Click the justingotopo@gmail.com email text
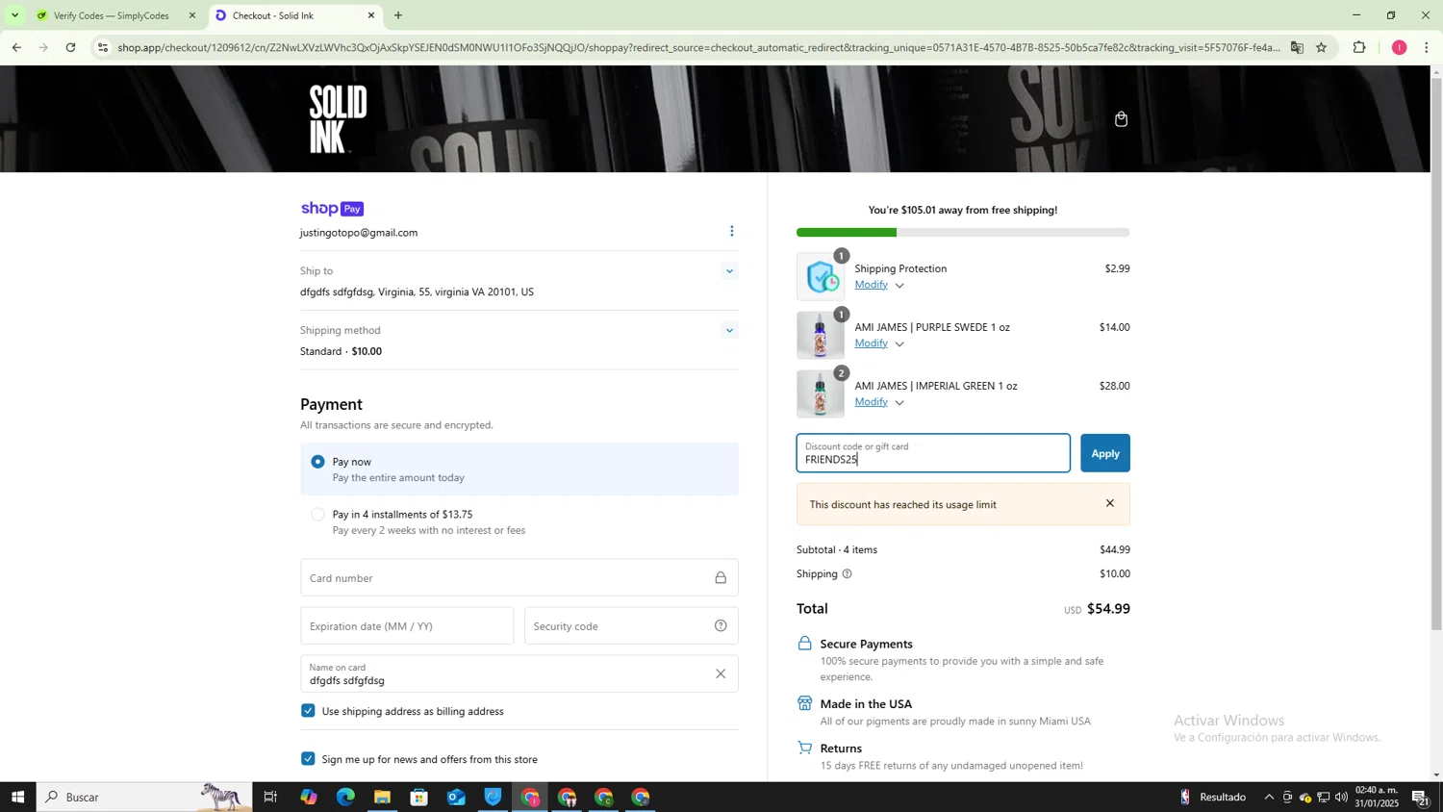The image size is (1443, 812). tap(359, 233)
